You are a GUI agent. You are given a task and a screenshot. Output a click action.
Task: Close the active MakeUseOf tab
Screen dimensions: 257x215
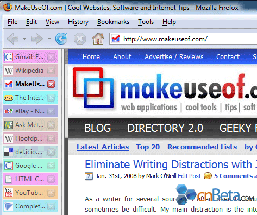[51, 84]
